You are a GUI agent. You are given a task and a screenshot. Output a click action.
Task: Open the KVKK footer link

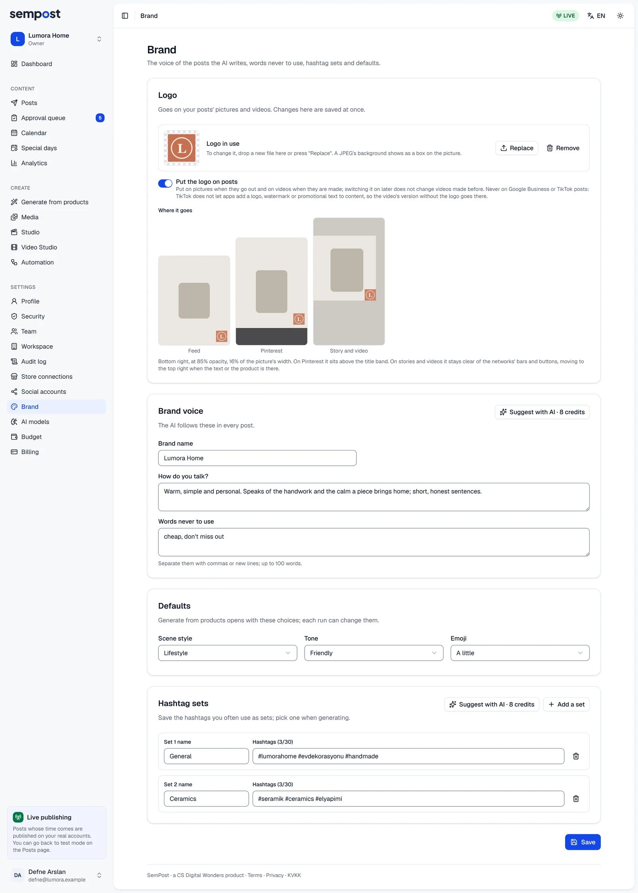[294, 875]
